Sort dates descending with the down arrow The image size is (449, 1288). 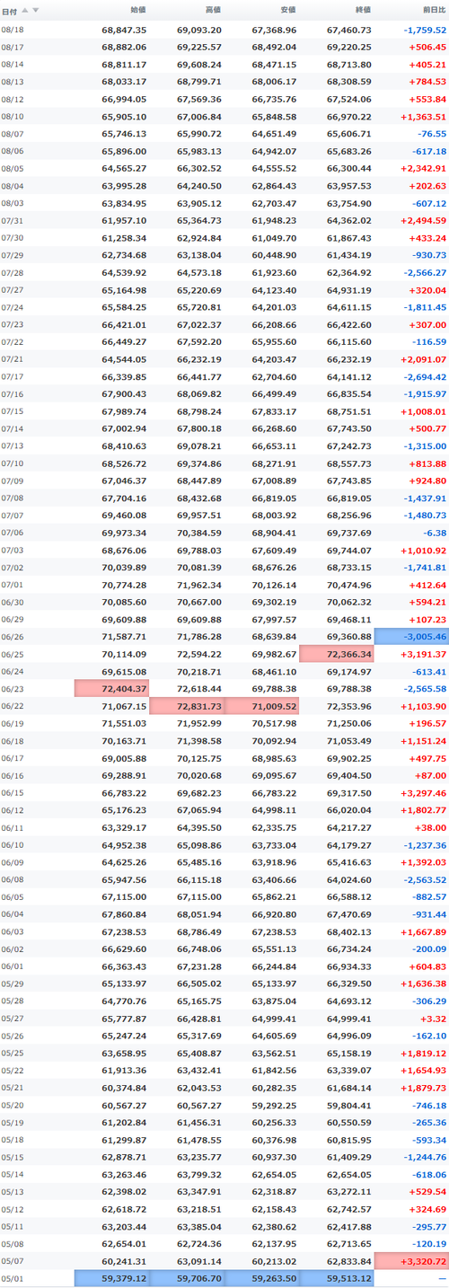36,11
